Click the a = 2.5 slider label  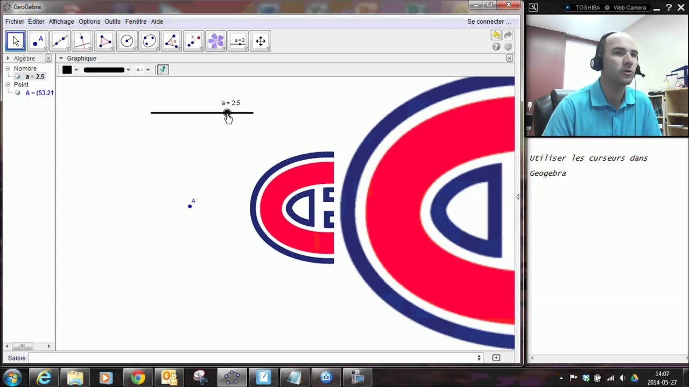point(231,103)
